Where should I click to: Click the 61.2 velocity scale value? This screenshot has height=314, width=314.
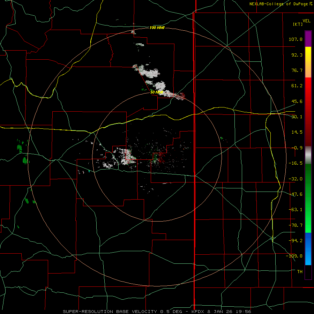[297, 86]
